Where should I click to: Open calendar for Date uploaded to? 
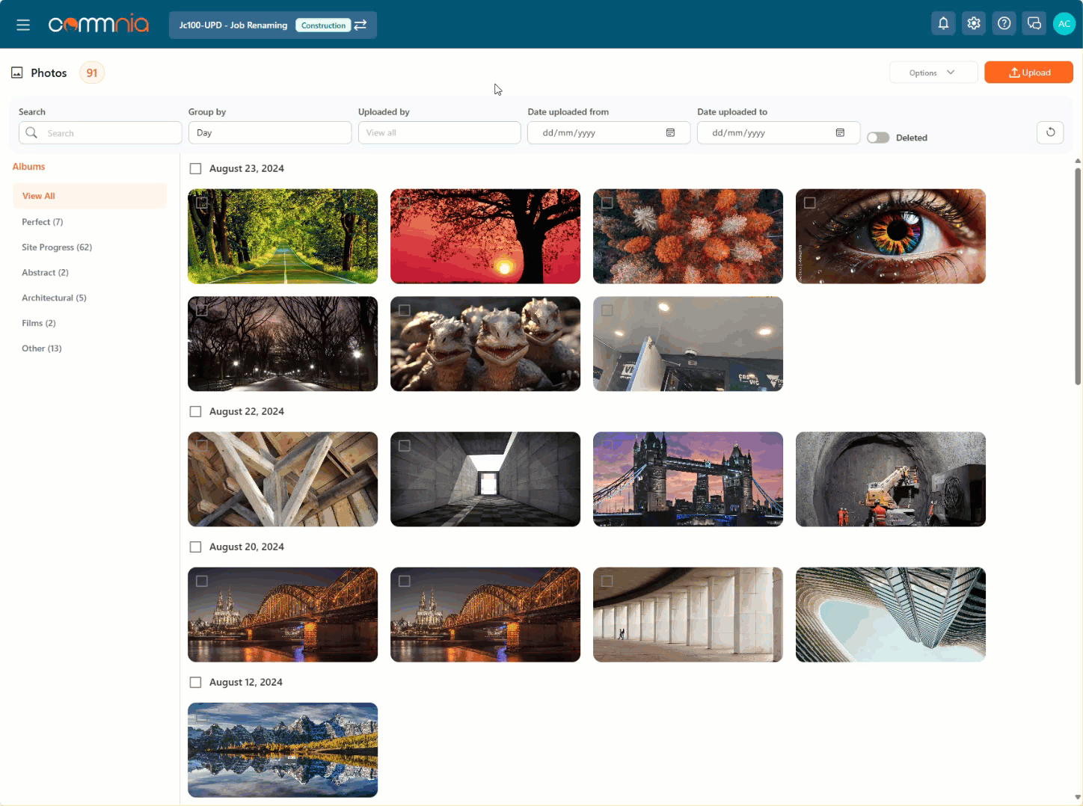point(840,132)
